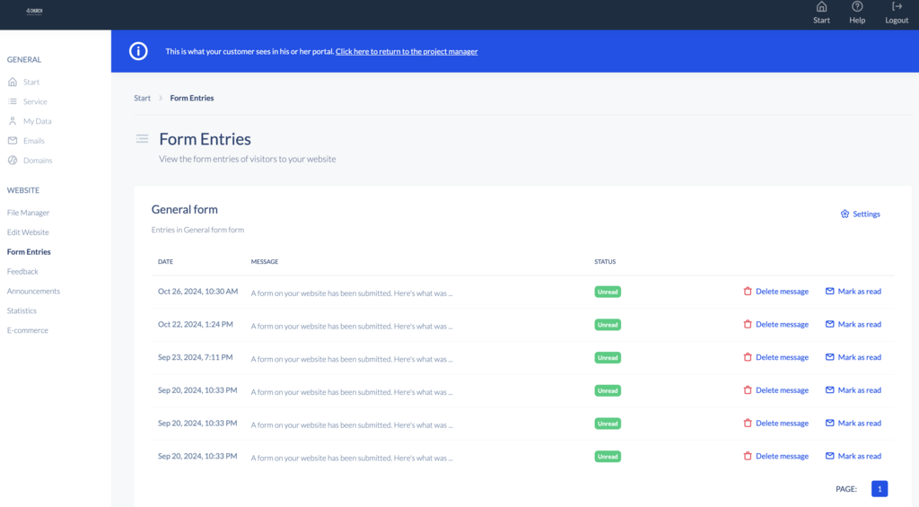Click page 1 pagination button
Screen dimensions: 919x507
coord(880,489)
